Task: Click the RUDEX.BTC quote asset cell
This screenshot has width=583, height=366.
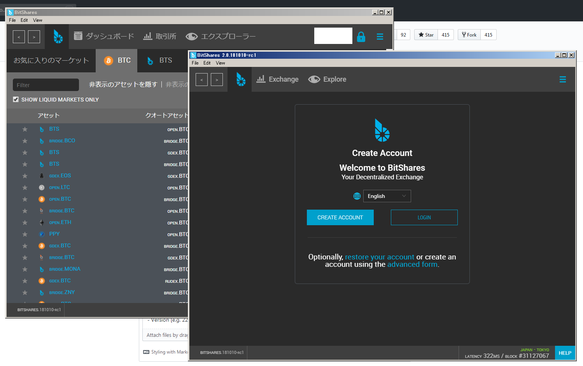Action: coord(177,281)
